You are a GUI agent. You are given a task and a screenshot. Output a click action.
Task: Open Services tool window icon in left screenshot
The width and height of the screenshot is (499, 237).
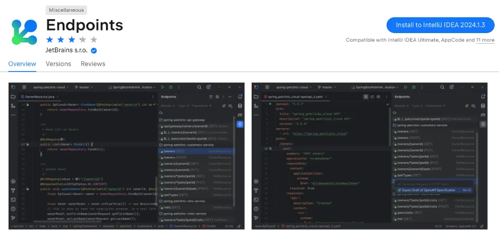[13, 181]
